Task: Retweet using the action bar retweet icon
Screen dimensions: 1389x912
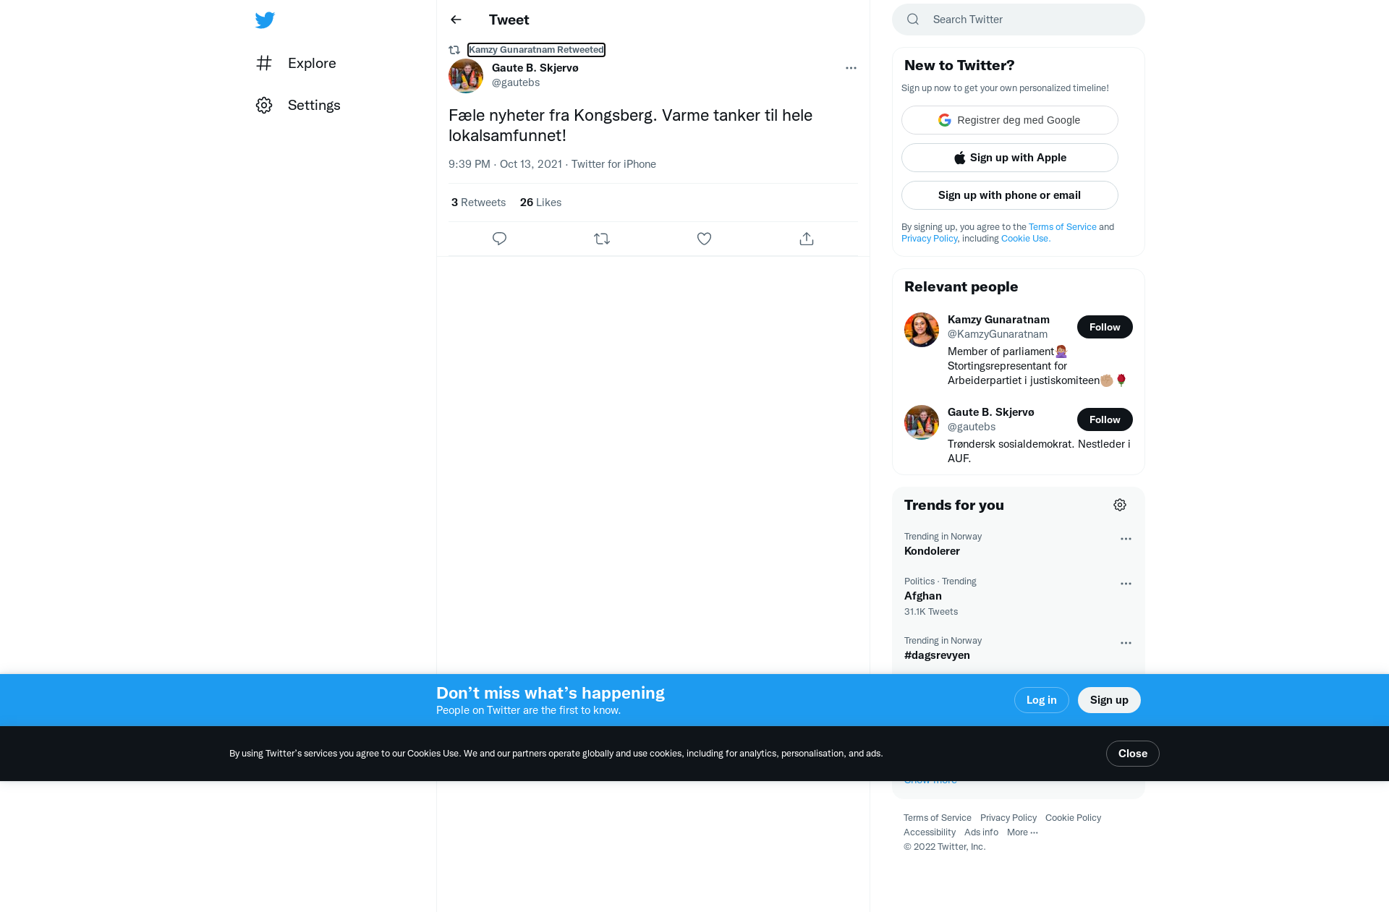Action: 602,239
